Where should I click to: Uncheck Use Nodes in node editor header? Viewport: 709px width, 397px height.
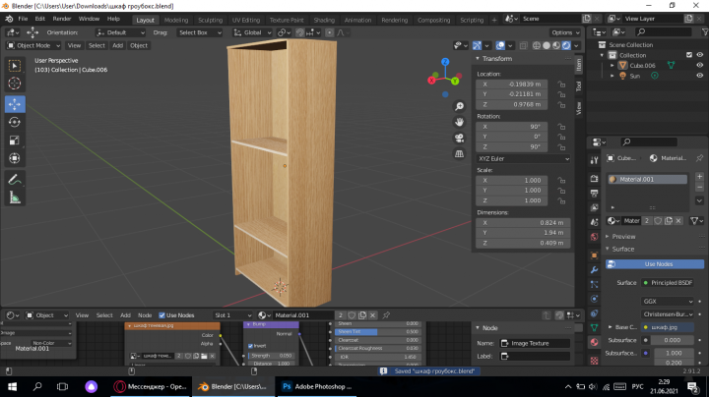pyautogui.click(x=161, y=315)
